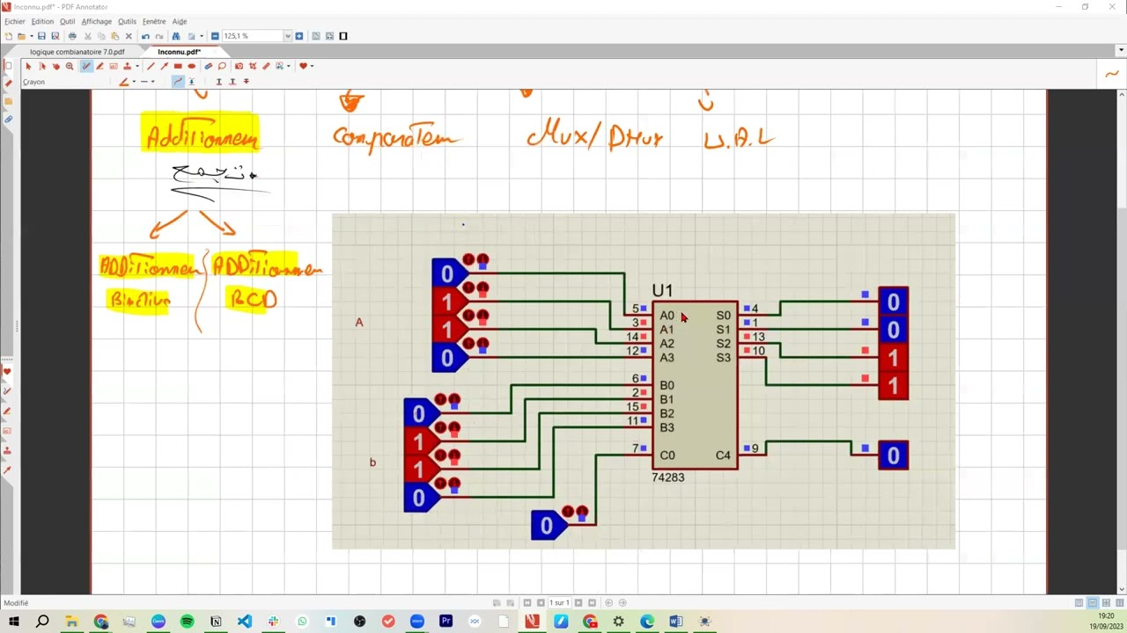Select the Ellipse shape tool
The width and height of the screenshot is (1127, 633).
pos(191,66)
